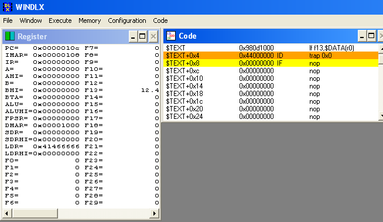Click the FPSR= register entry

click(42, 118)
